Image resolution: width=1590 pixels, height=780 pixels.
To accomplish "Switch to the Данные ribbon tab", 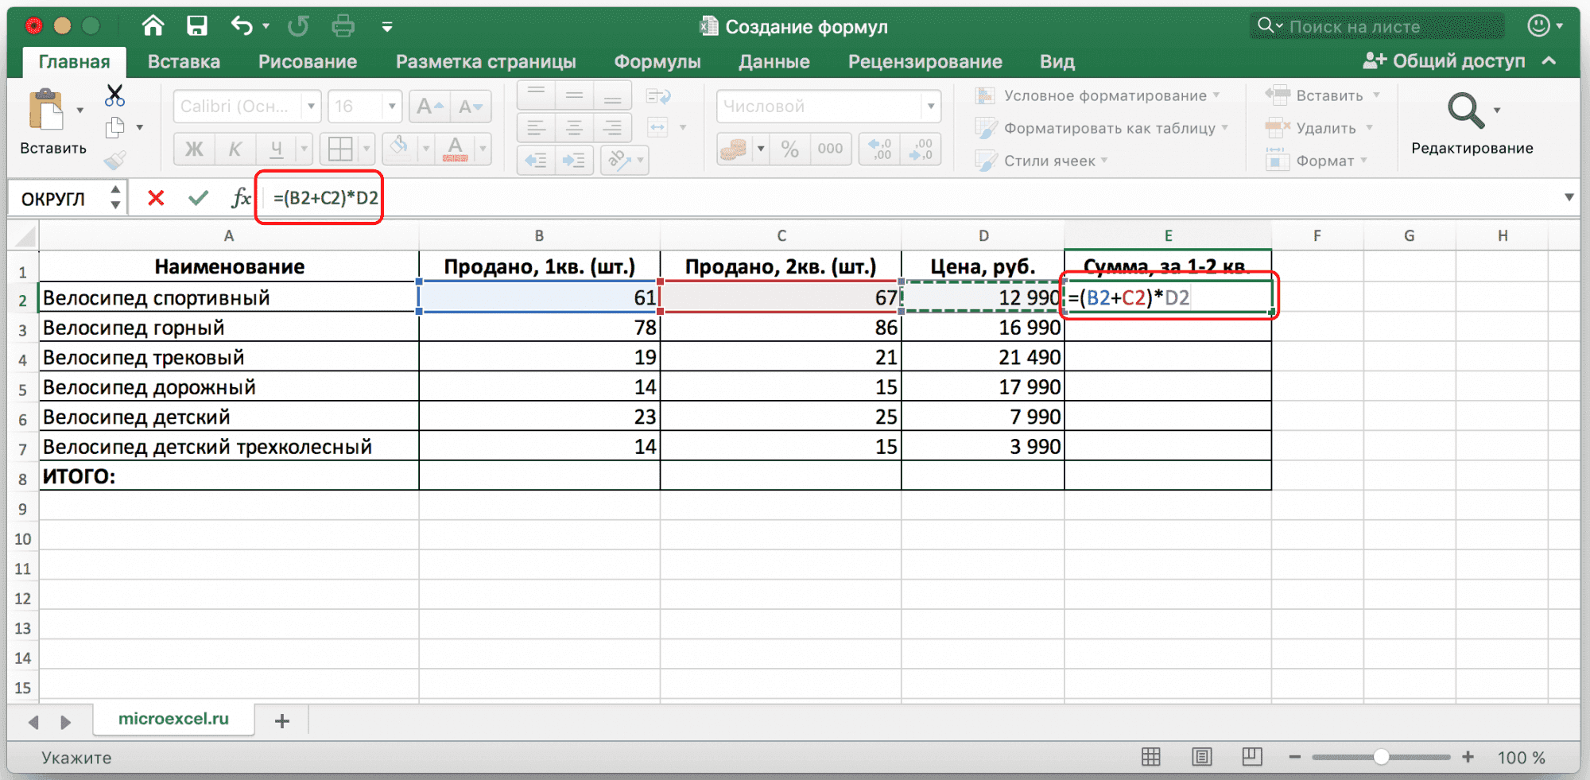I will [x=774, y=61].
